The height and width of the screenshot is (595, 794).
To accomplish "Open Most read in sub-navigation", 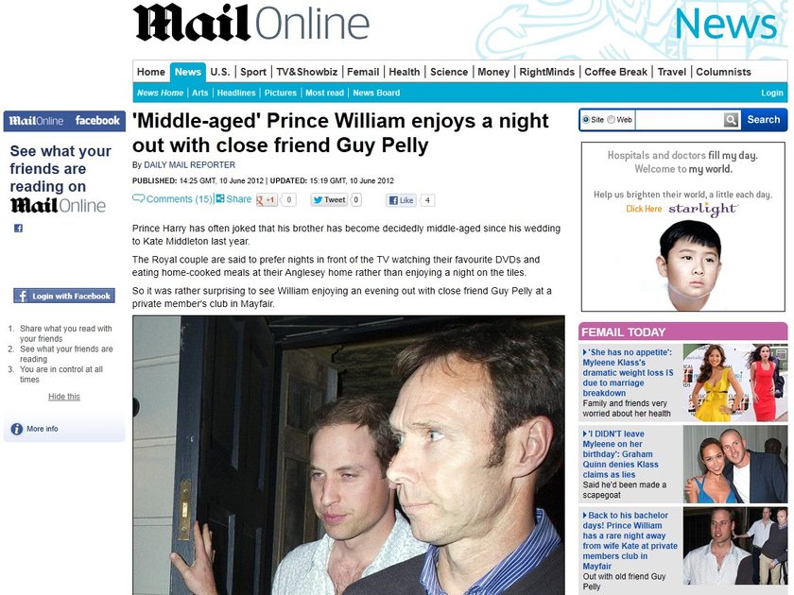I will [x=324, y=93].
